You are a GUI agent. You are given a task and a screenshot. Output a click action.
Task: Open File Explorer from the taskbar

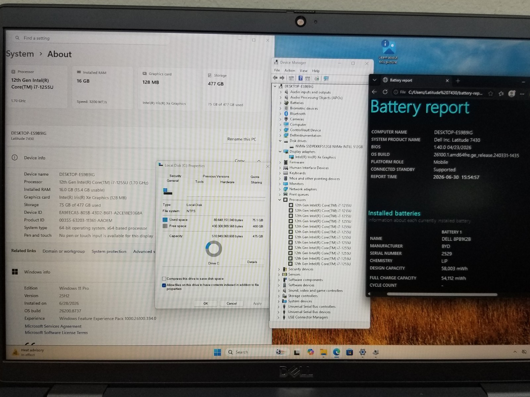(323, 352)
